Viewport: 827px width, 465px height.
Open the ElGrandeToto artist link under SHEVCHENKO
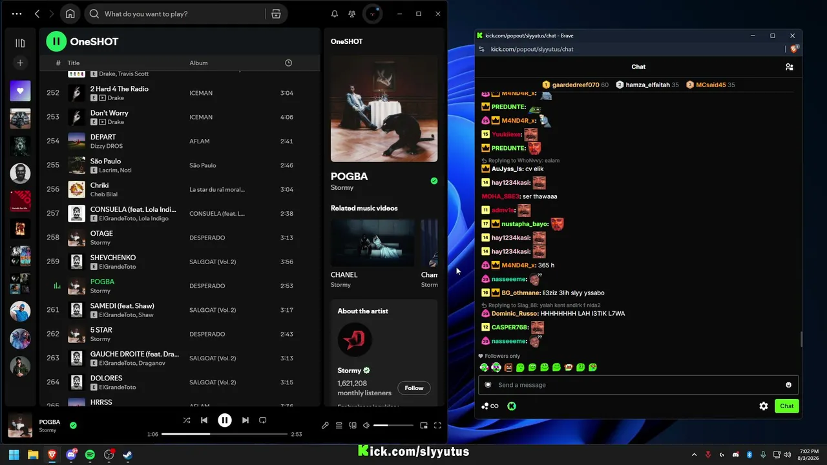117,267
